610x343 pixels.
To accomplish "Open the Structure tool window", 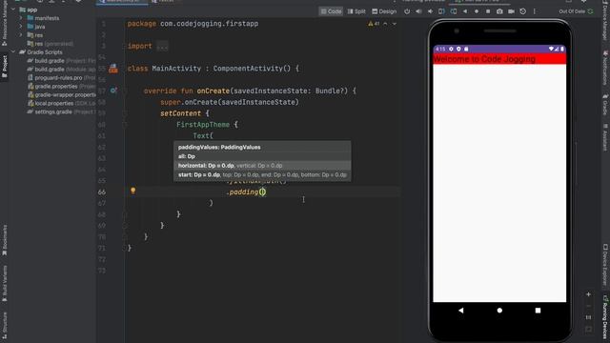I will (4, 326).
